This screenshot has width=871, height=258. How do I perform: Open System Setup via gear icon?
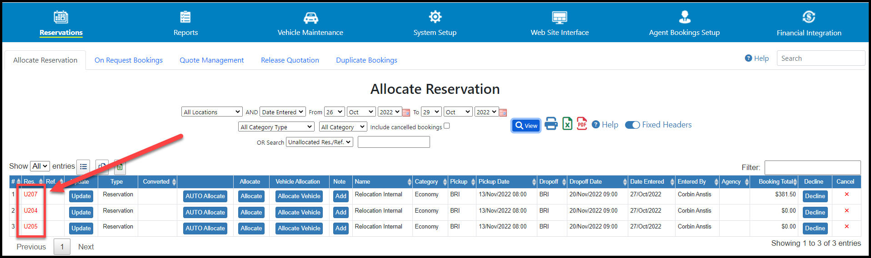click(435, 17)
